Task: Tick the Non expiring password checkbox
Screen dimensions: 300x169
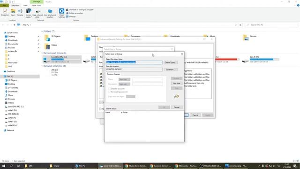Action: coord(109,92)
